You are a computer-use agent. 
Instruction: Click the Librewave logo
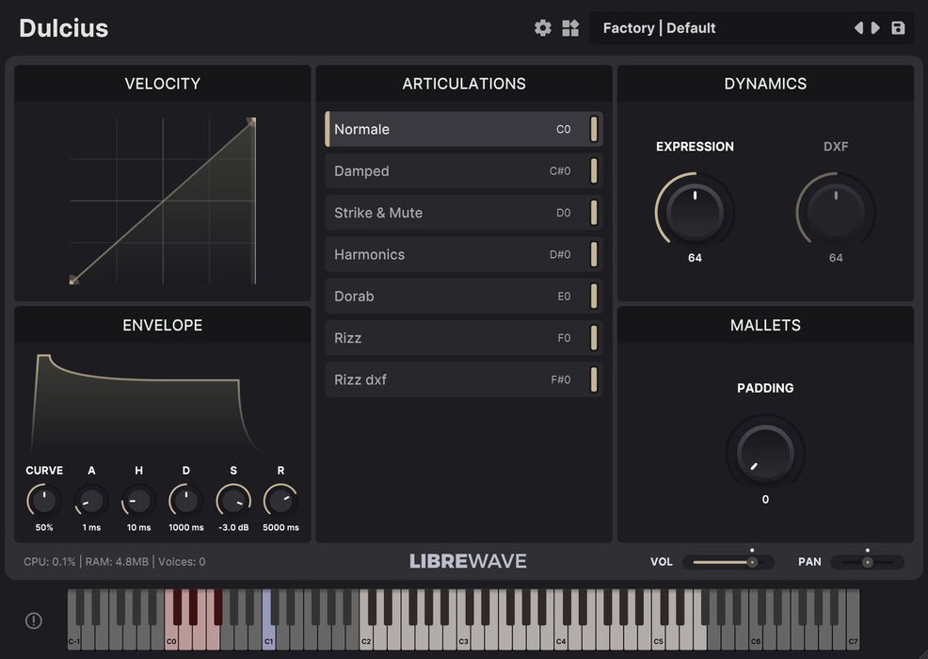[x=468, y=561]
